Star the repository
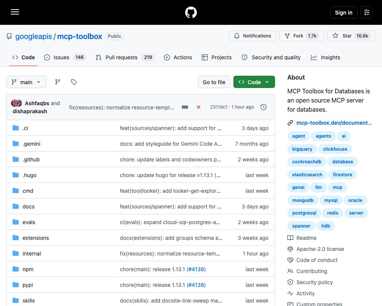Viewport: 382px width, 306px height. coord(351,36)
